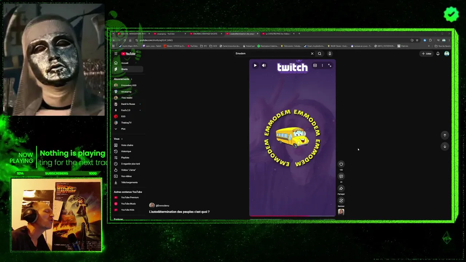The width and height of the screenshot is (466, 262).
Task: Show hidden bookmarks with the chevron
Action: (x=429, y=46)
